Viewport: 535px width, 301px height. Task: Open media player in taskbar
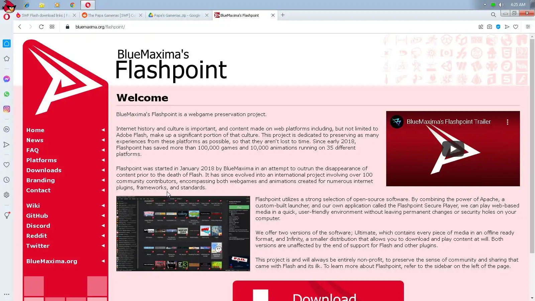point(57,5)
